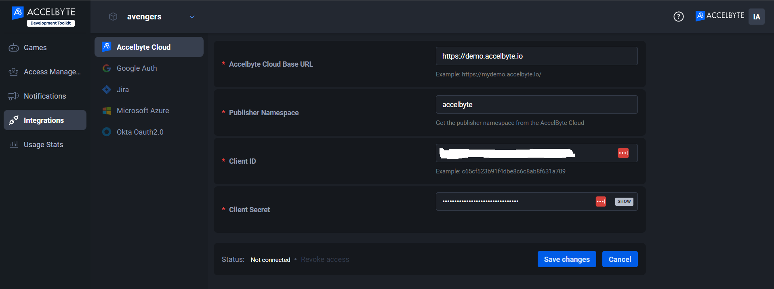Open the Usage Stats page
The height and width of the screenshot is (289, 774).
pyautogui.click(x=45, y=145)
